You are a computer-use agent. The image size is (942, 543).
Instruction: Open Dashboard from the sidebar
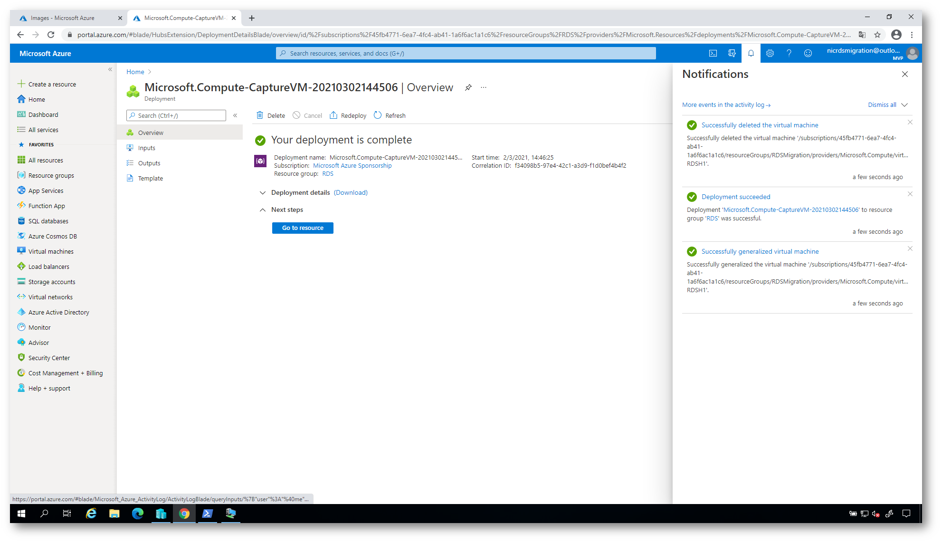coord(38,114)
